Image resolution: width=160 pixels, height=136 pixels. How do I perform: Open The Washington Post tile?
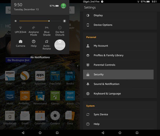[18, 60]
